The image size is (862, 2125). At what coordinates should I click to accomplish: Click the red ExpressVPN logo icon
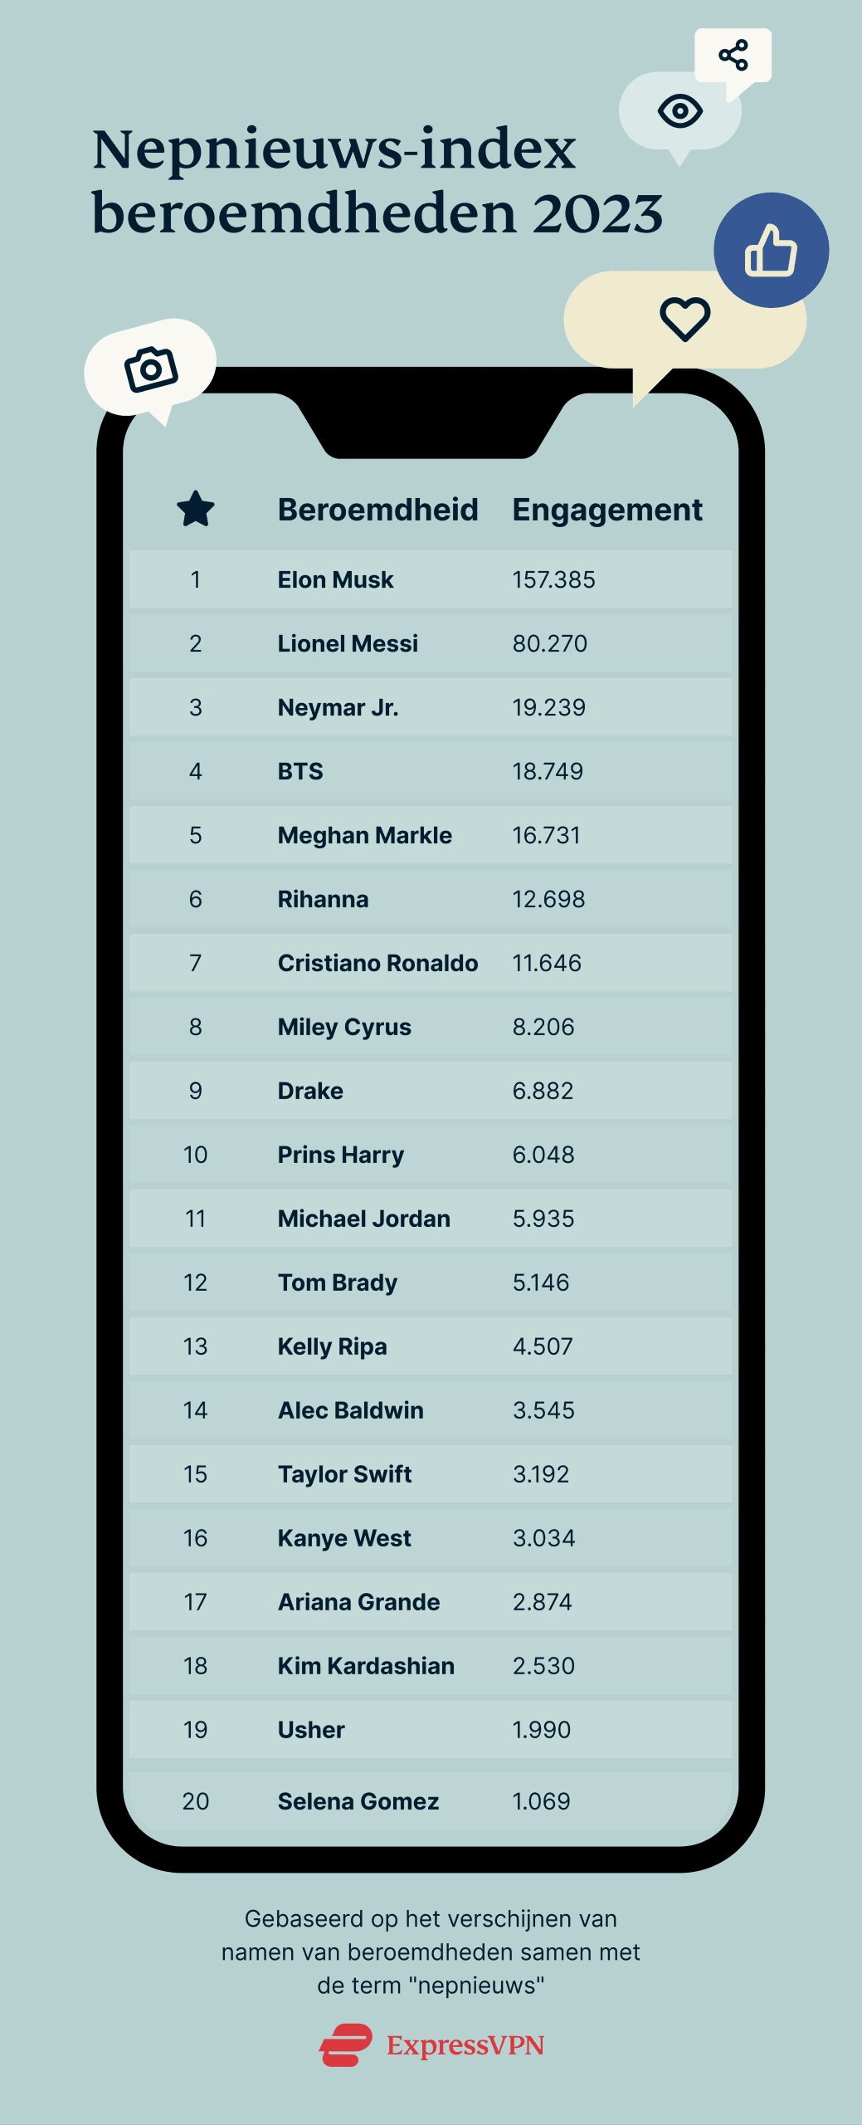(346, 2044)
